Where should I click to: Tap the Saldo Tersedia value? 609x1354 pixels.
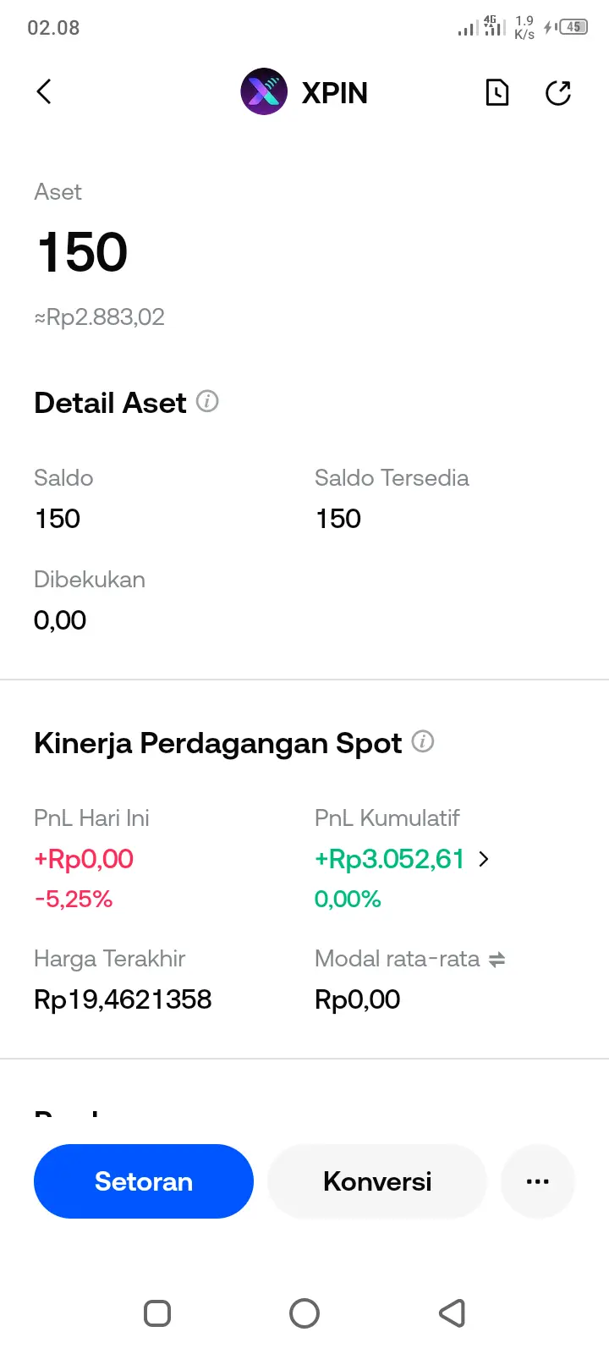[338, 519]
